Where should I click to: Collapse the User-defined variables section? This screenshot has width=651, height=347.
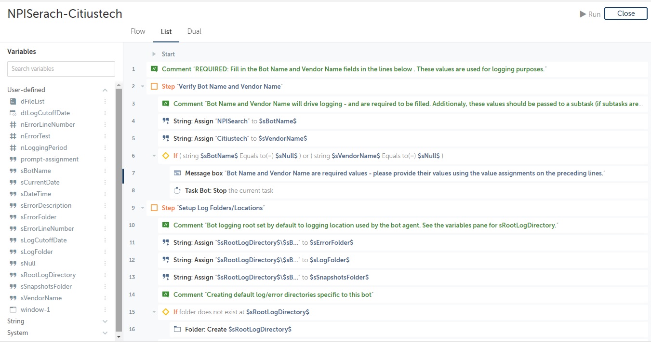click(105, 90)
